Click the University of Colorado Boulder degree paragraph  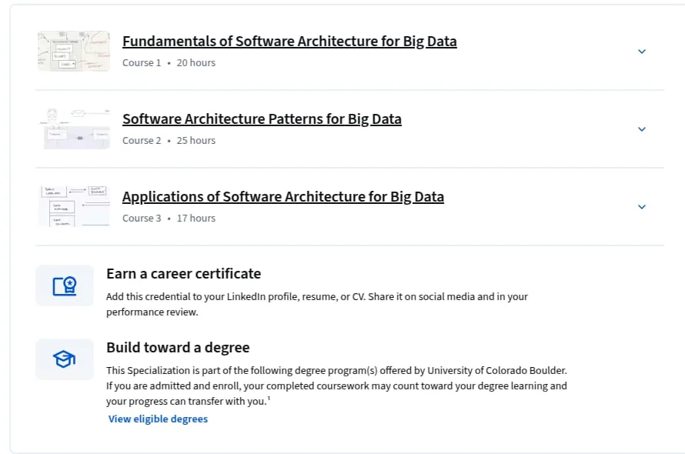(336, 386)
